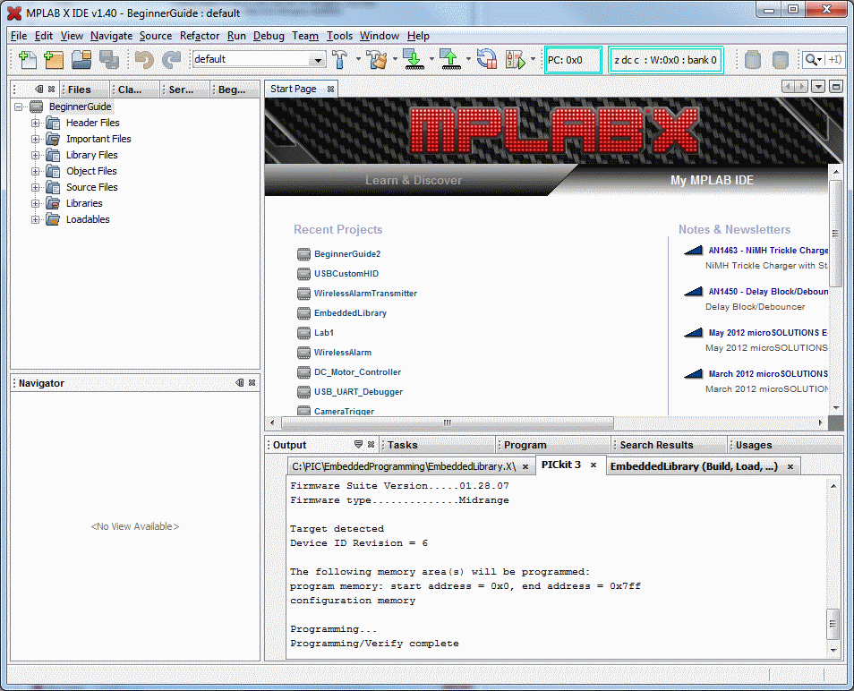Click the New File toolbar icon

click(27, 59)
